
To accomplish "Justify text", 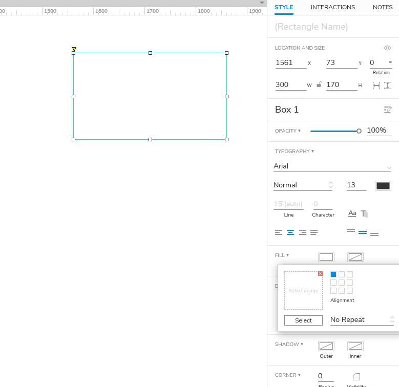I will pos(314,232).
